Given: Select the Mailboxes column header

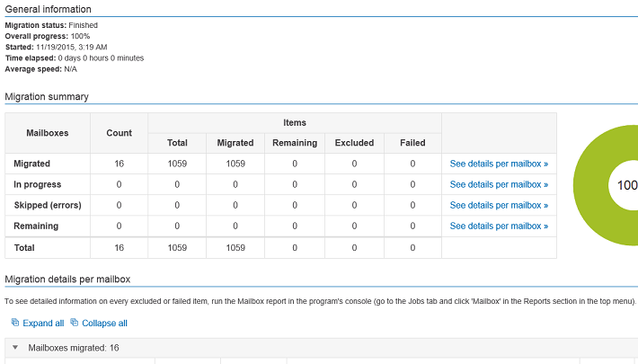Looking at the screenshot, I should coord(48,133).
